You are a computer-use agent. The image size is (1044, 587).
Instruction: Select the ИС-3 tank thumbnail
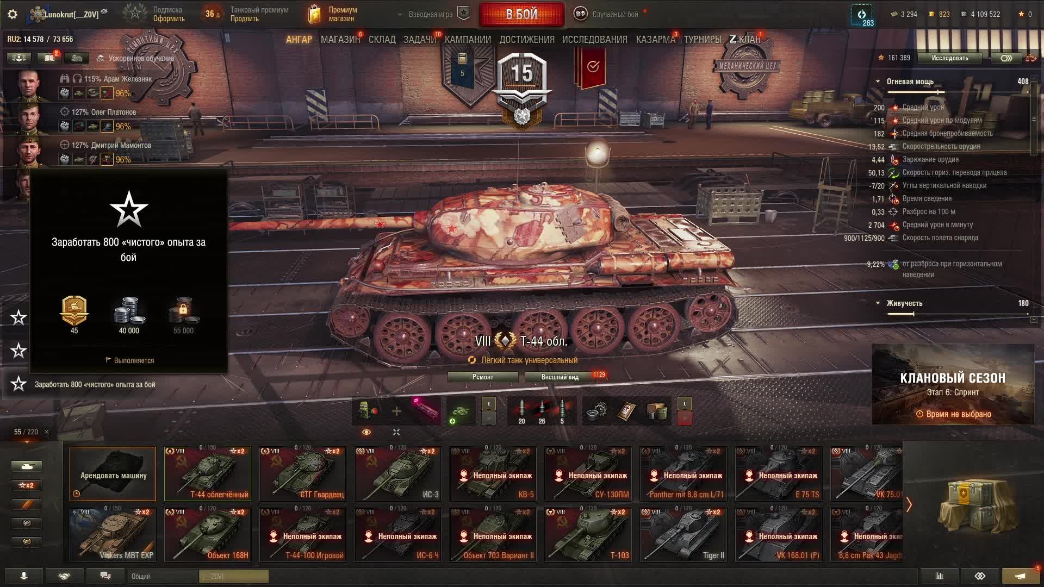[398, 473]
